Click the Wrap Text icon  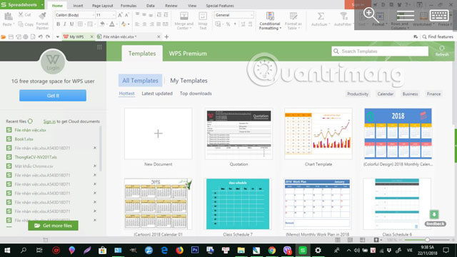point(203,16)
